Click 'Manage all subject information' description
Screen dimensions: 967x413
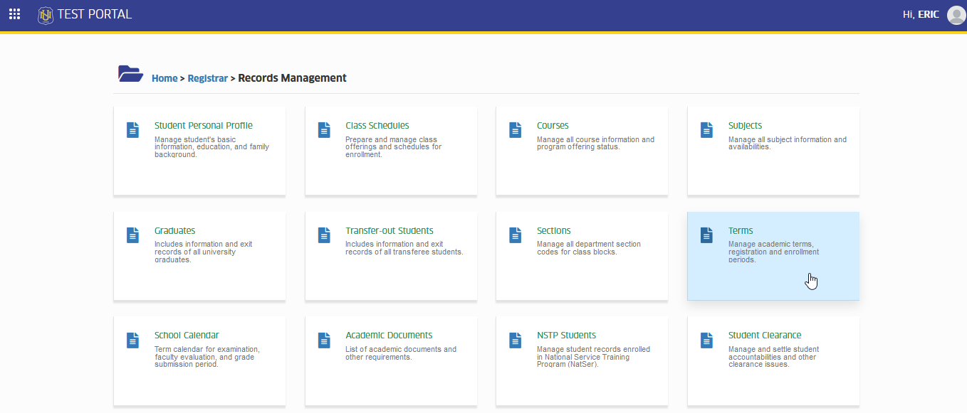[x=788, y=144]
